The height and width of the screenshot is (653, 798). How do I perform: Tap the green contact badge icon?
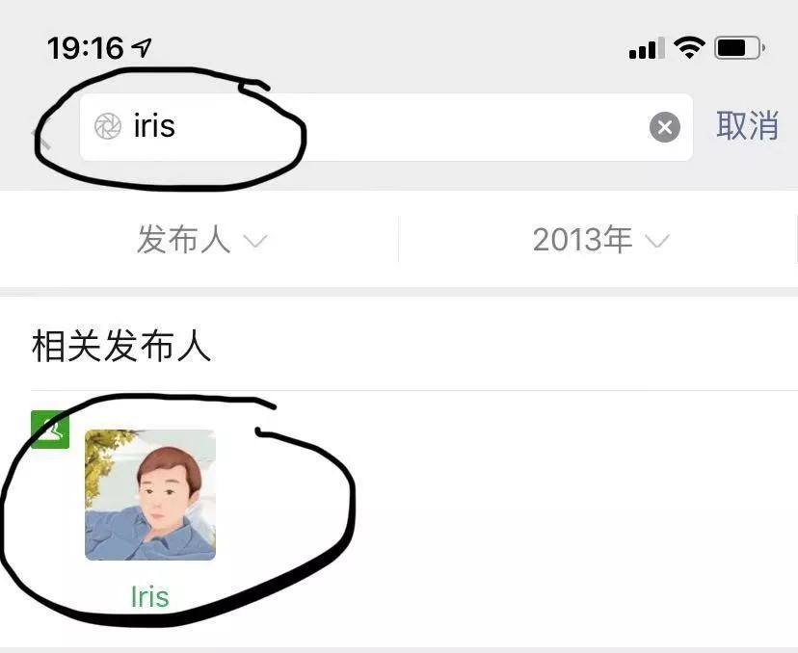pyautogui.click(x=50, y=430)
